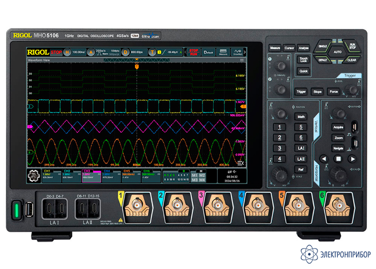This screenshot has width=376, height=269.
Task: Tap the DrawRect toolbar icon
Action: [237, 52]
